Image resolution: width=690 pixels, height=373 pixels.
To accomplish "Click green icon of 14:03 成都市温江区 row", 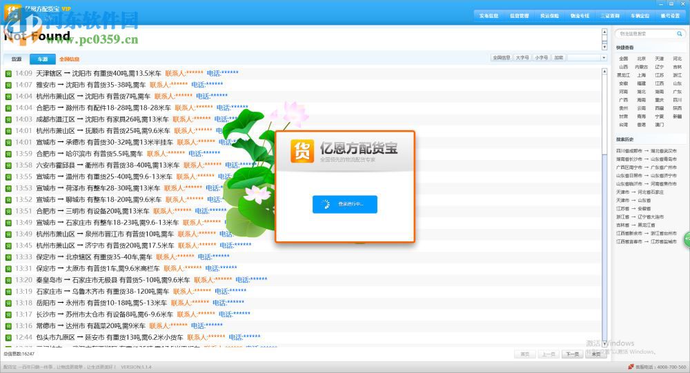I will pos(8,119).
